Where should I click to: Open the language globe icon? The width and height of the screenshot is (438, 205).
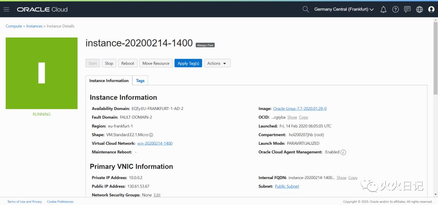click(419, 9)
